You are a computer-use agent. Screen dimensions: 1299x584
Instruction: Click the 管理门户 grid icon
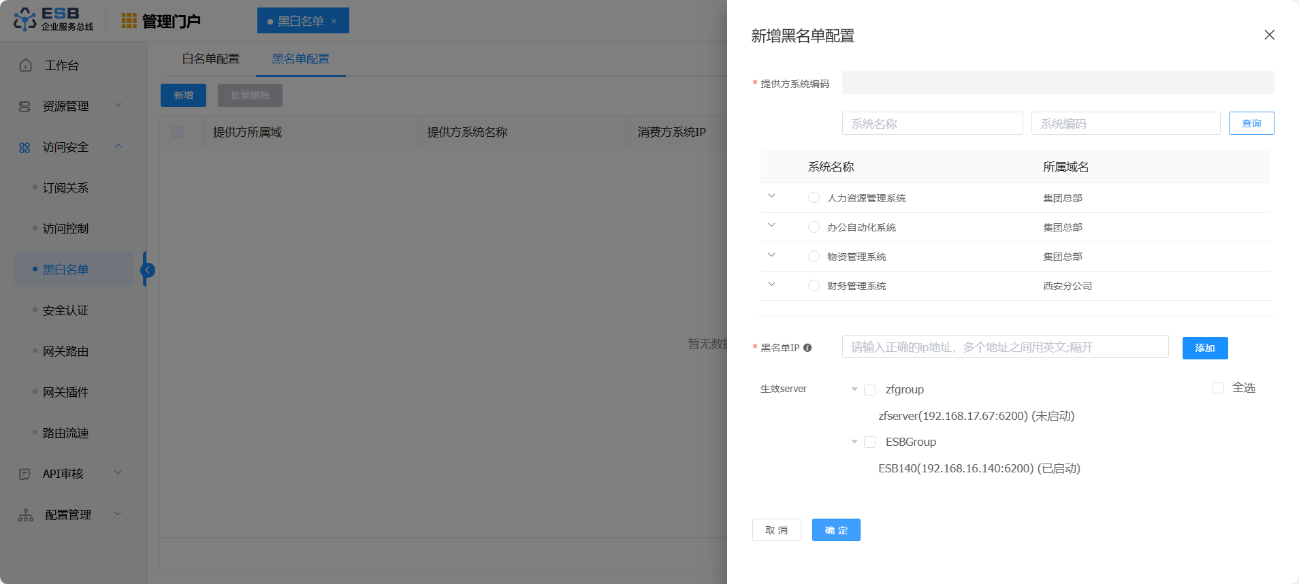pyautogui.click(x=129, y=21)
